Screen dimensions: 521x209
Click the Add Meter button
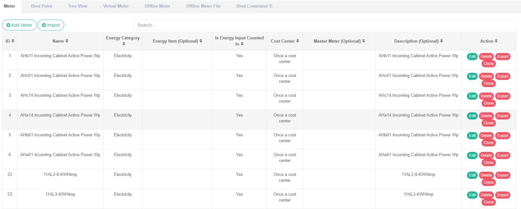tap(19, 25)
